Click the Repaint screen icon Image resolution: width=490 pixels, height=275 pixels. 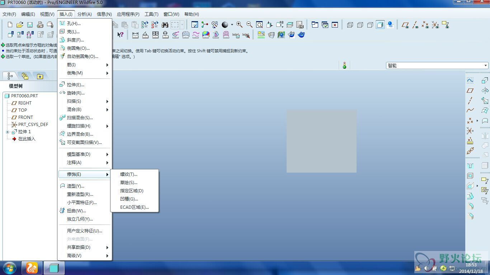[x=195, y=25]
